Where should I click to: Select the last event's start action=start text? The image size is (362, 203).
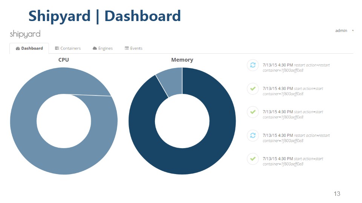point(308,159)
